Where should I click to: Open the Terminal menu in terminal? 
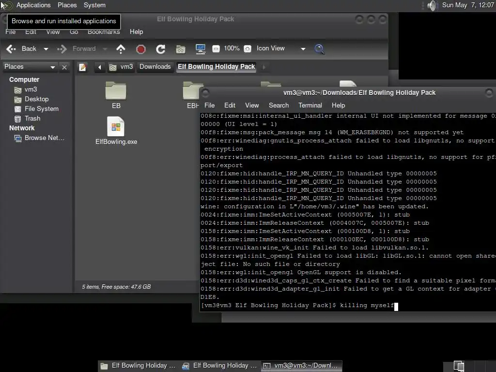click(310, 105)
